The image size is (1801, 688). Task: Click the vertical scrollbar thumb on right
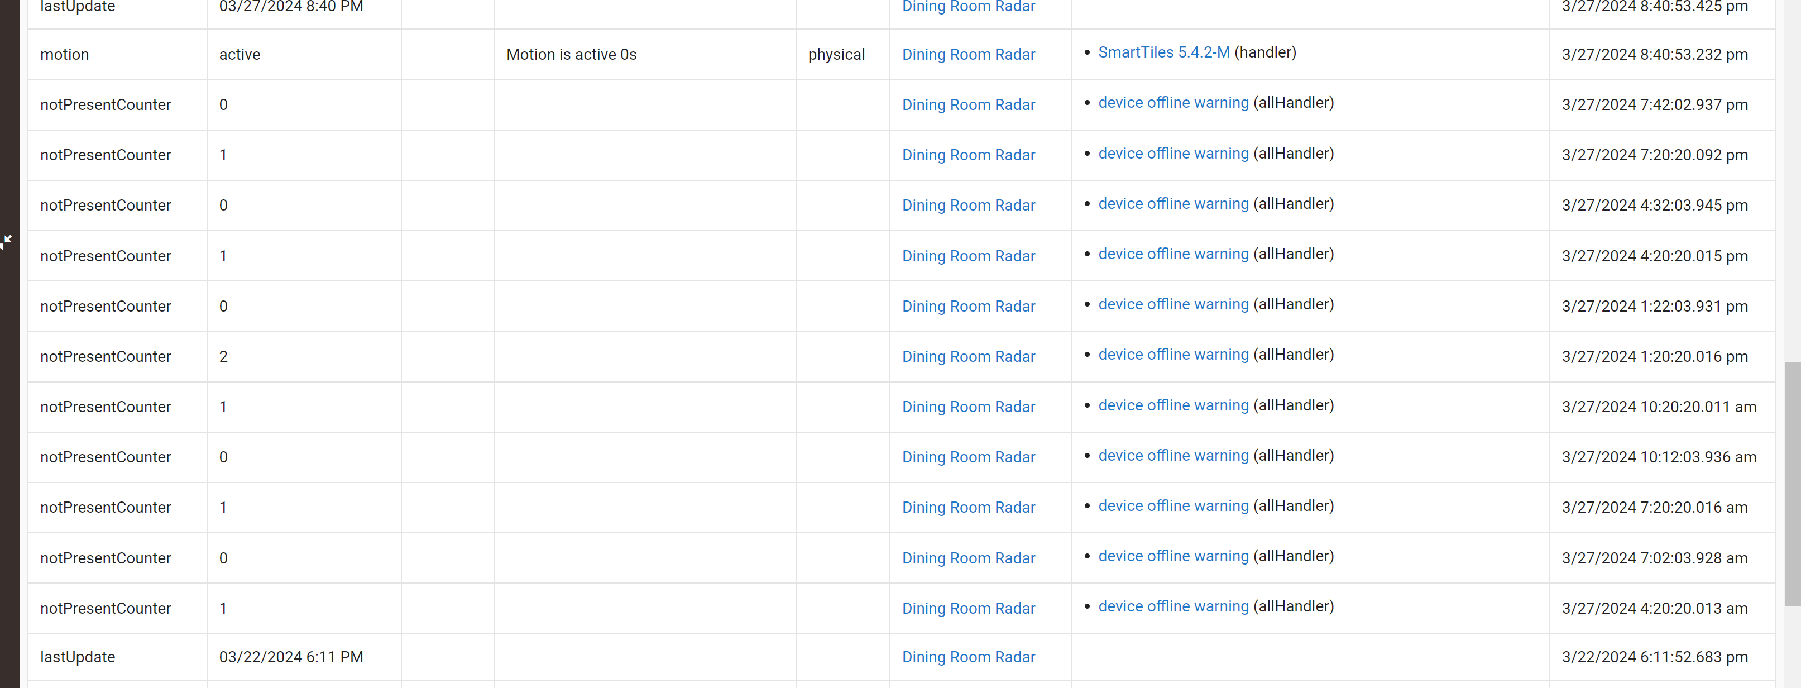(x=1793, y=484)
